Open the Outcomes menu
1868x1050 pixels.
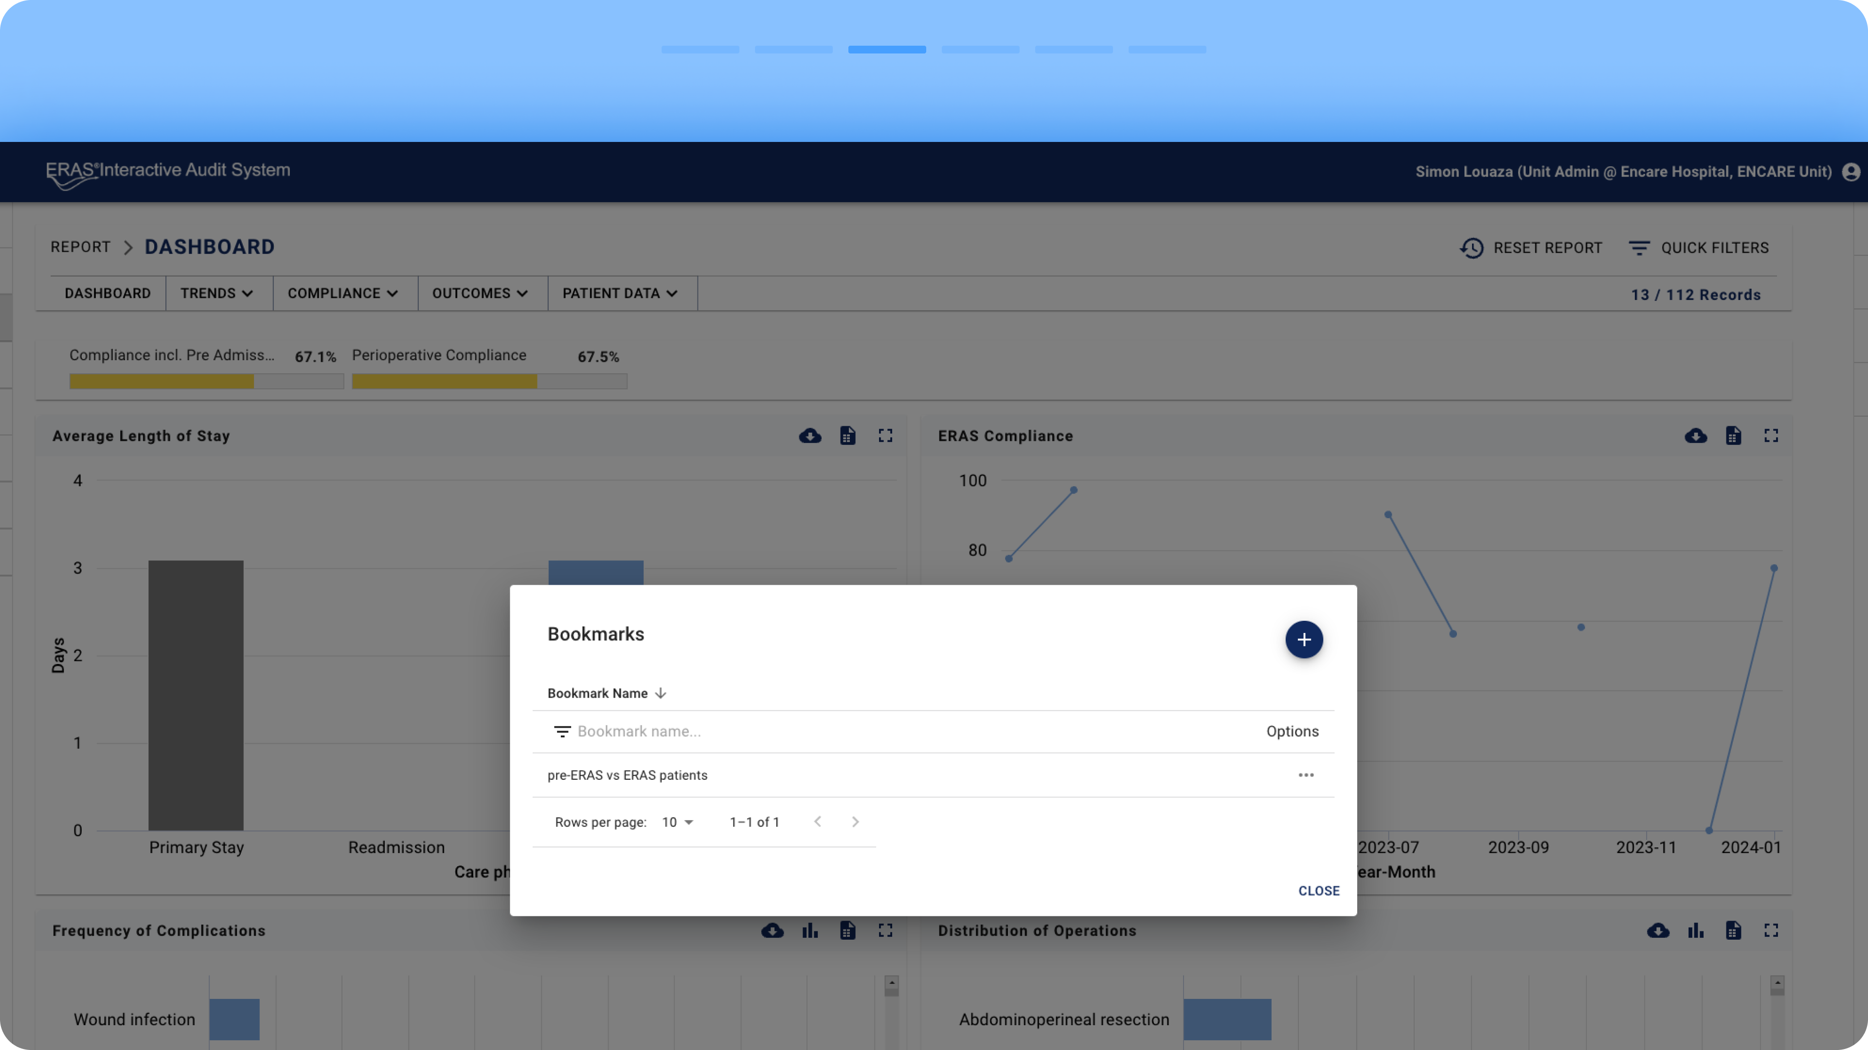point(479,294)
